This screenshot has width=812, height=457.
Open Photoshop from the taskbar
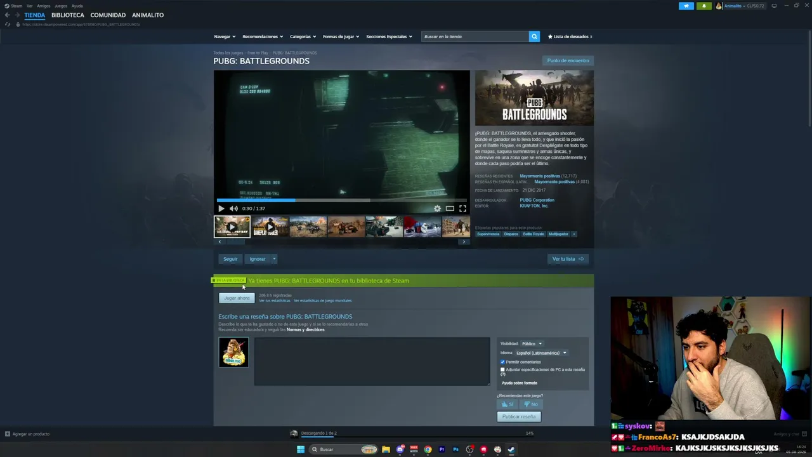tap(455, 449)
